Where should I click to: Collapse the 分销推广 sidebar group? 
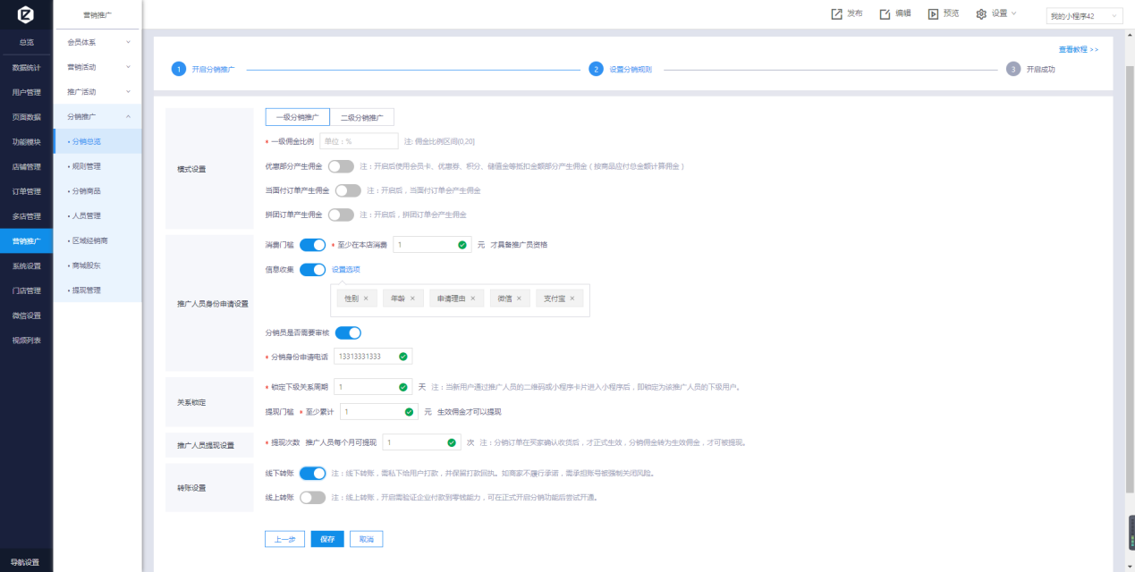pos(97,116)
